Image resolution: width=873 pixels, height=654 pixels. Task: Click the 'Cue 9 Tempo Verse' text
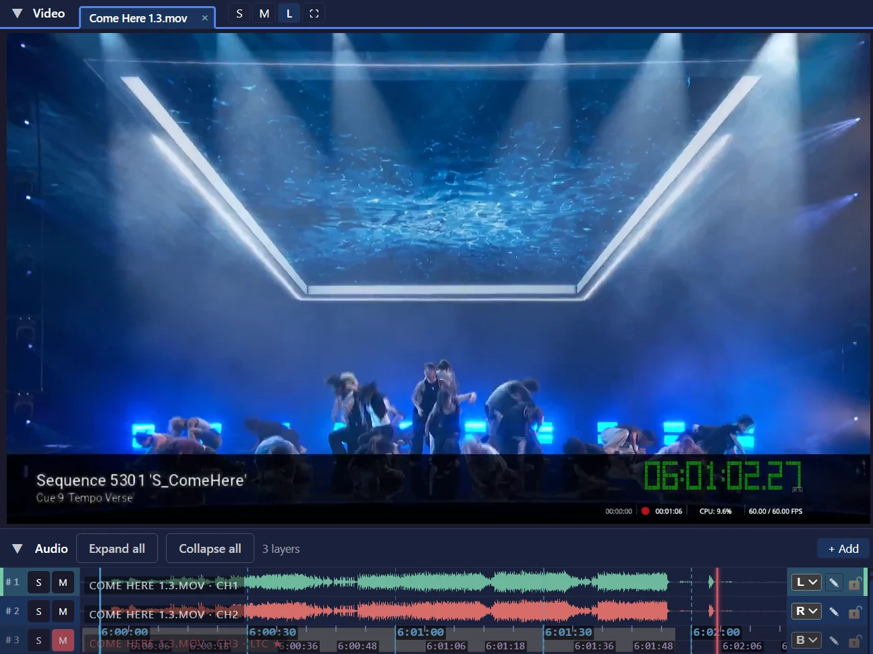tap(85, 498)
